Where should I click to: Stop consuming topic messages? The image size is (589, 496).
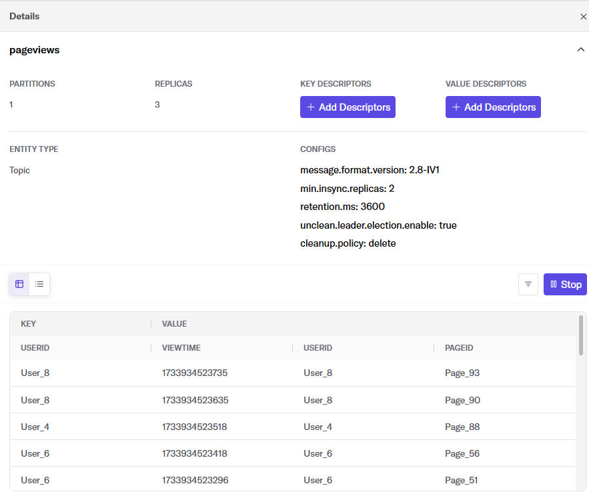click(x=565, y=284)
